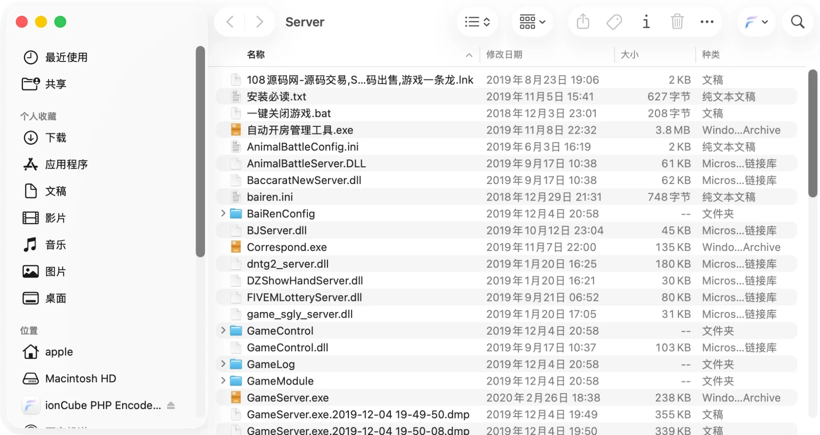Open 图片 in the sidebar

(44, 272)
